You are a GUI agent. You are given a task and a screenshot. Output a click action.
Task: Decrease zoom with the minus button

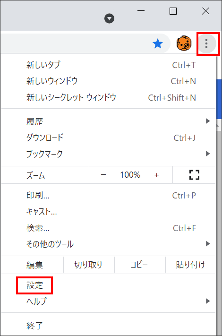(103, 175)
